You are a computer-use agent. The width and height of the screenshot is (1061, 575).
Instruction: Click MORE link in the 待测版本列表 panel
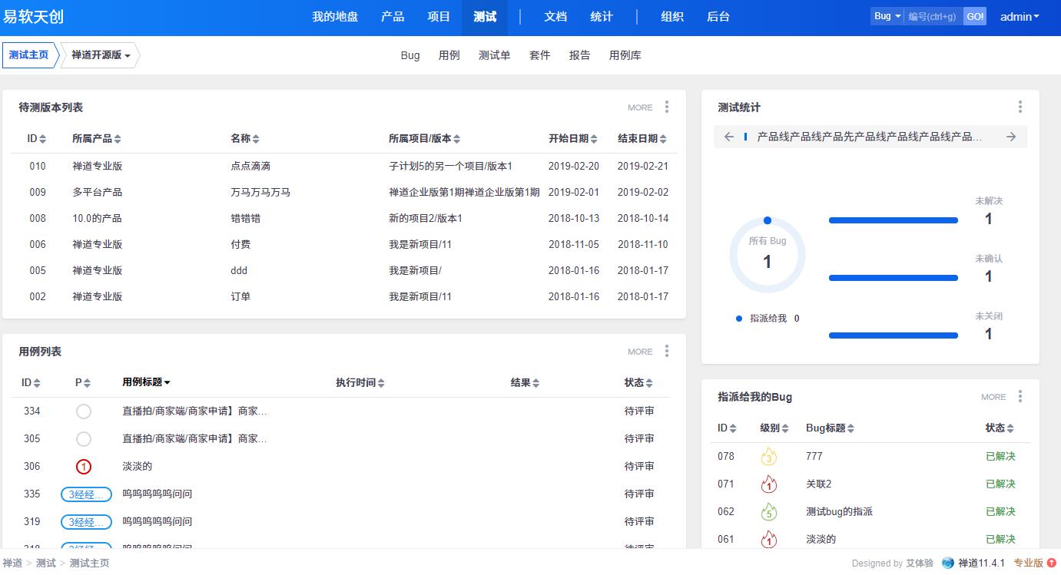click(639, 107)
